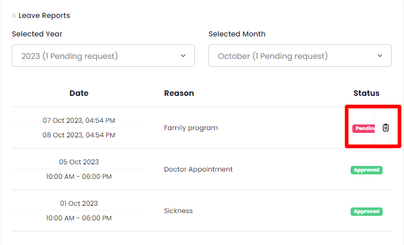Select the Sickness reason text
Screen dimensions: 404x245
point(178,211)
